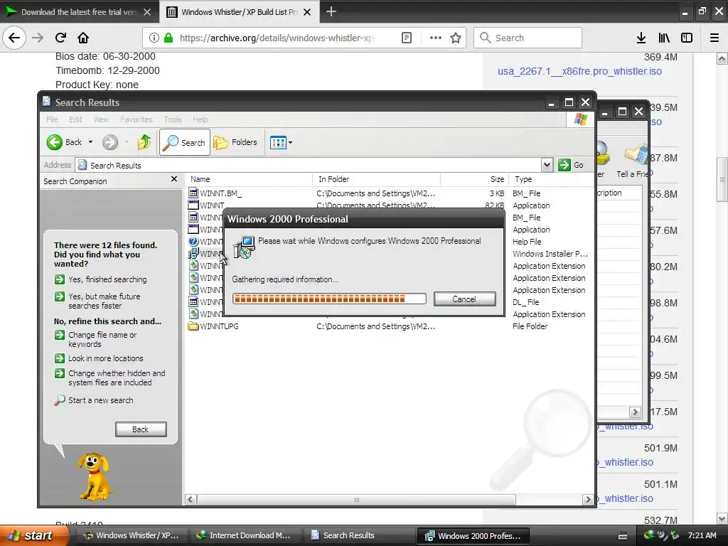
Task: Sort results by In Folder column
Action: (377, 179)
